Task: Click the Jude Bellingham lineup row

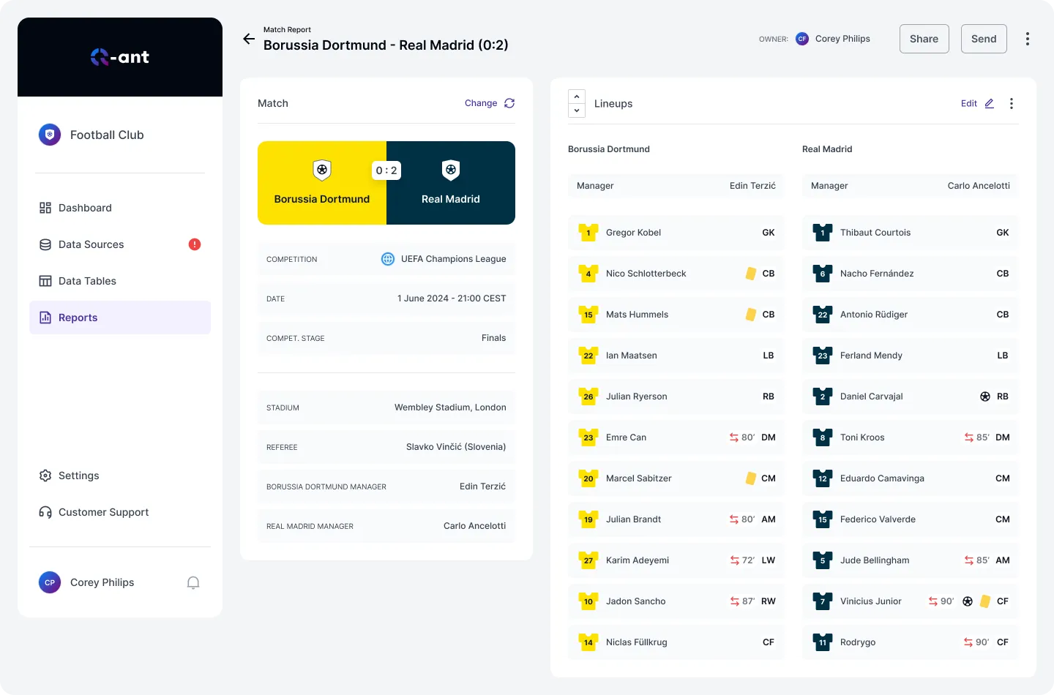Action: (911, 560)
